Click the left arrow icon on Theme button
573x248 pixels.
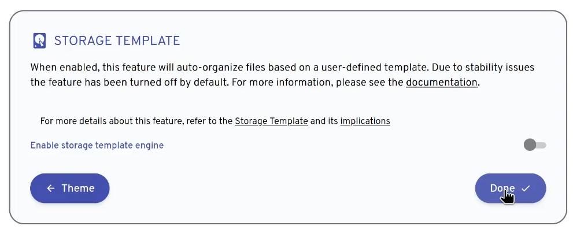point(51,188)
